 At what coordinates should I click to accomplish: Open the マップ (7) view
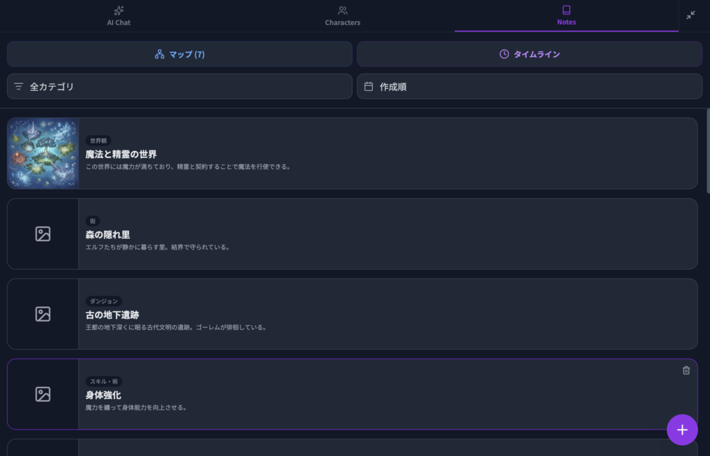click(x=180, y=54)
